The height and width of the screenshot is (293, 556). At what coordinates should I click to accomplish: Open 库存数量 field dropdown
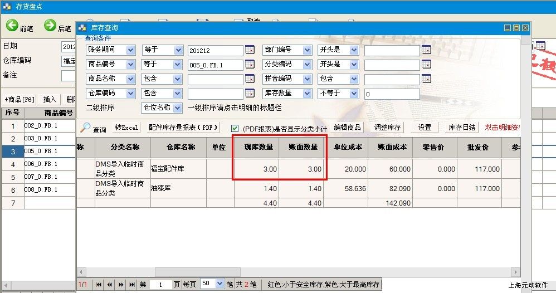[307, 93]
